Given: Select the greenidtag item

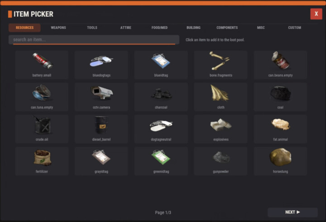Looking at the screenshot, I should (x=161, y=161).
